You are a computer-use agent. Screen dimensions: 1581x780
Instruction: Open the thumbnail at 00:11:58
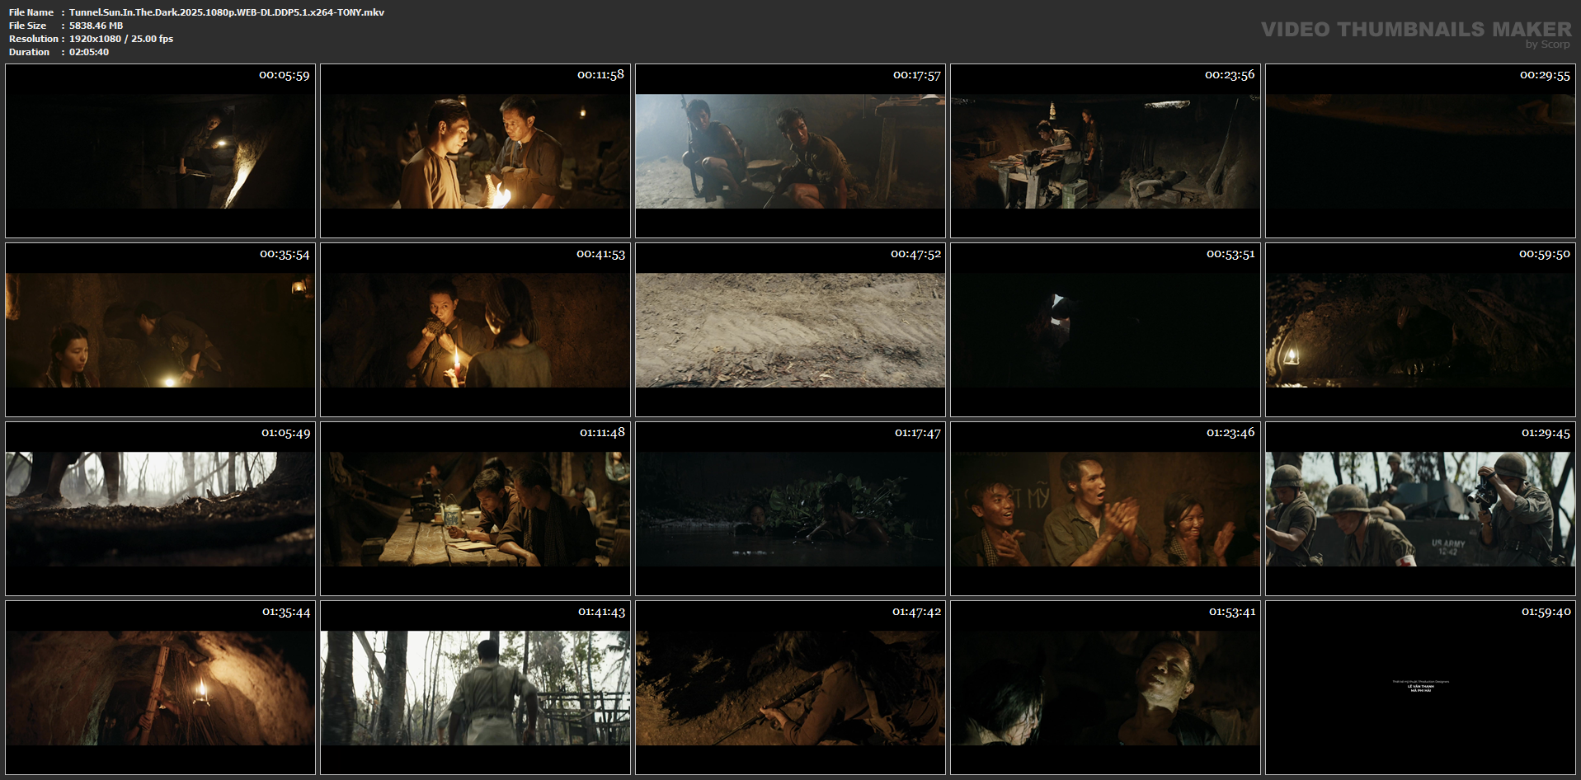point(475,151)
